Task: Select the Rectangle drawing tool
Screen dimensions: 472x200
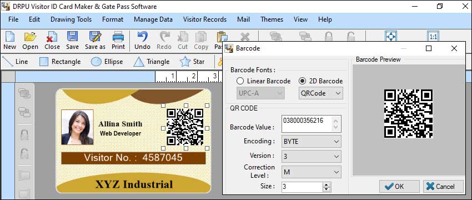Action: [60, 62]
